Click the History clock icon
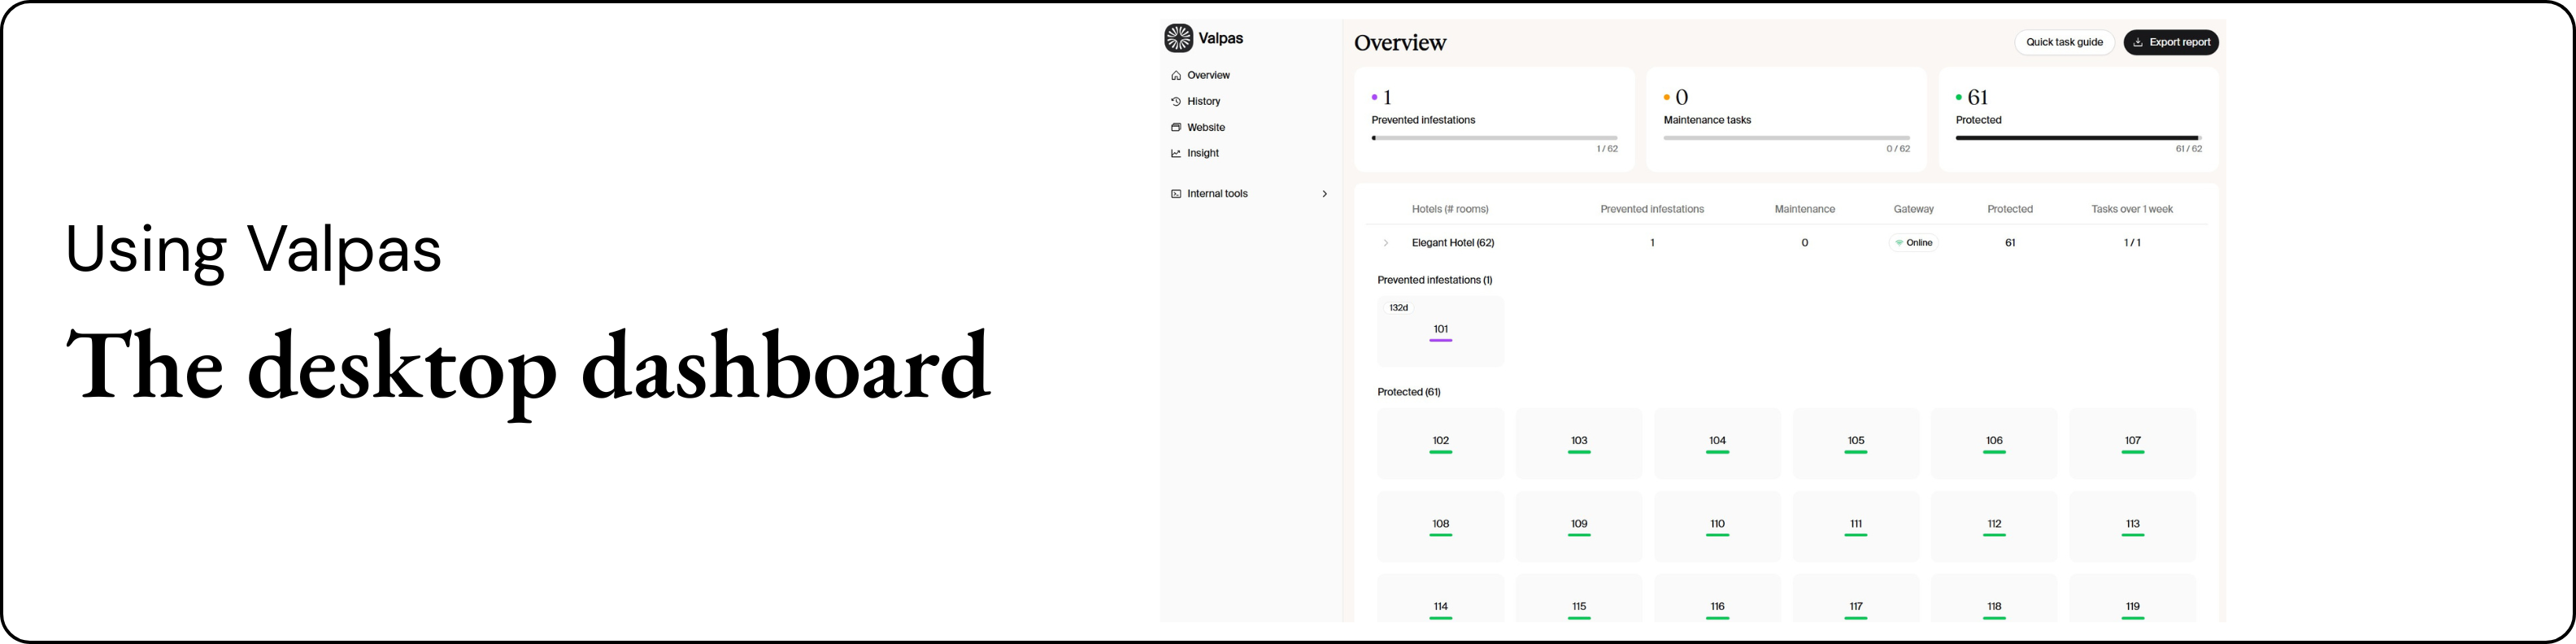 [x=1176, y=101]
